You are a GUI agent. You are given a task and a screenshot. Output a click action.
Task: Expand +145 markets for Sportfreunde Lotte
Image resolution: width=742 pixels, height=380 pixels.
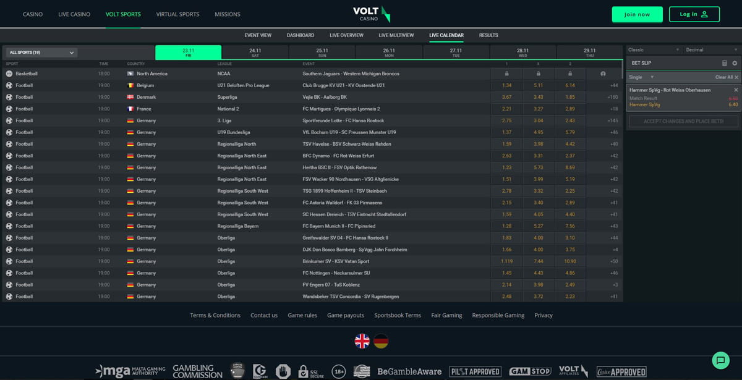pos(613,120)
